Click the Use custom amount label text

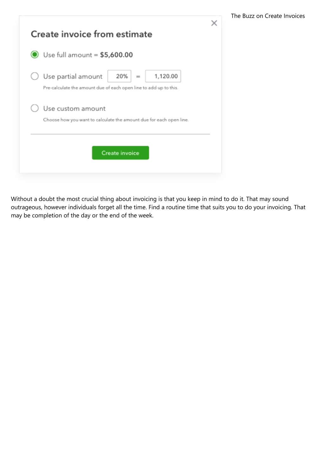pyautogui.click(x=74, y=109)
